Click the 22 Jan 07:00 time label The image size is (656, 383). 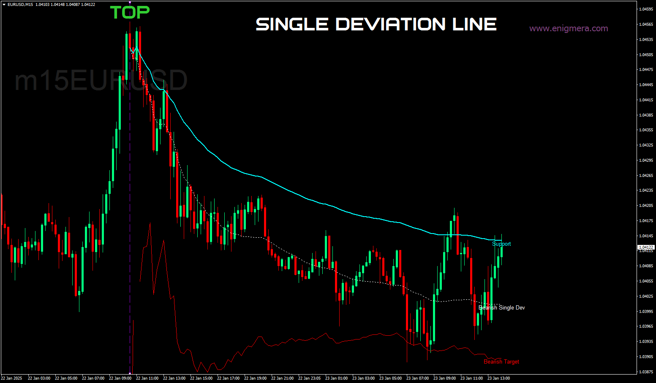tap(93, 378)
